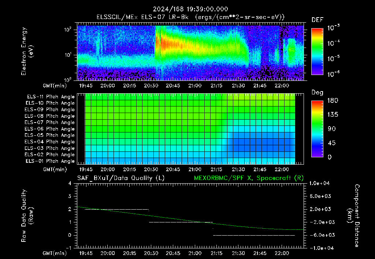Click "GMT(min)" label under the data quality panel
Viewport: 375px width, 259px height.
[x=55, y=253]
